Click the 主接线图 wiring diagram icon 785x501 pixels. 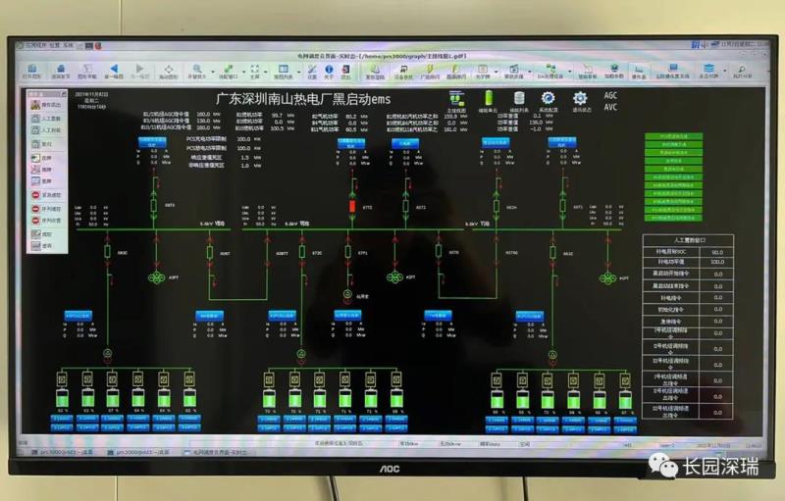click(456, 98)
